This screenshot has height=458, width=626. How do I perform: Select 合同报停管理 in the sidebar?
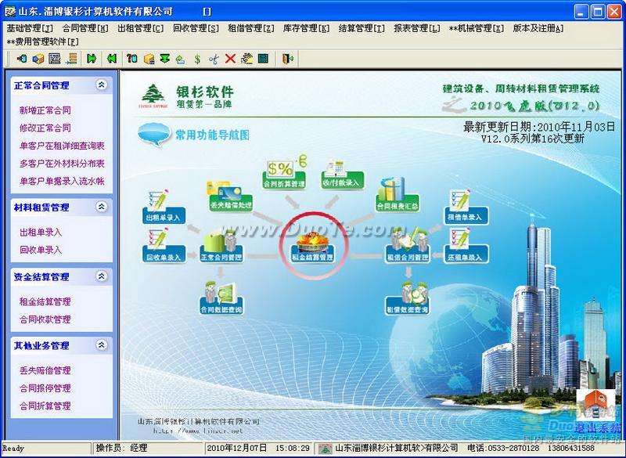point(45,388)
